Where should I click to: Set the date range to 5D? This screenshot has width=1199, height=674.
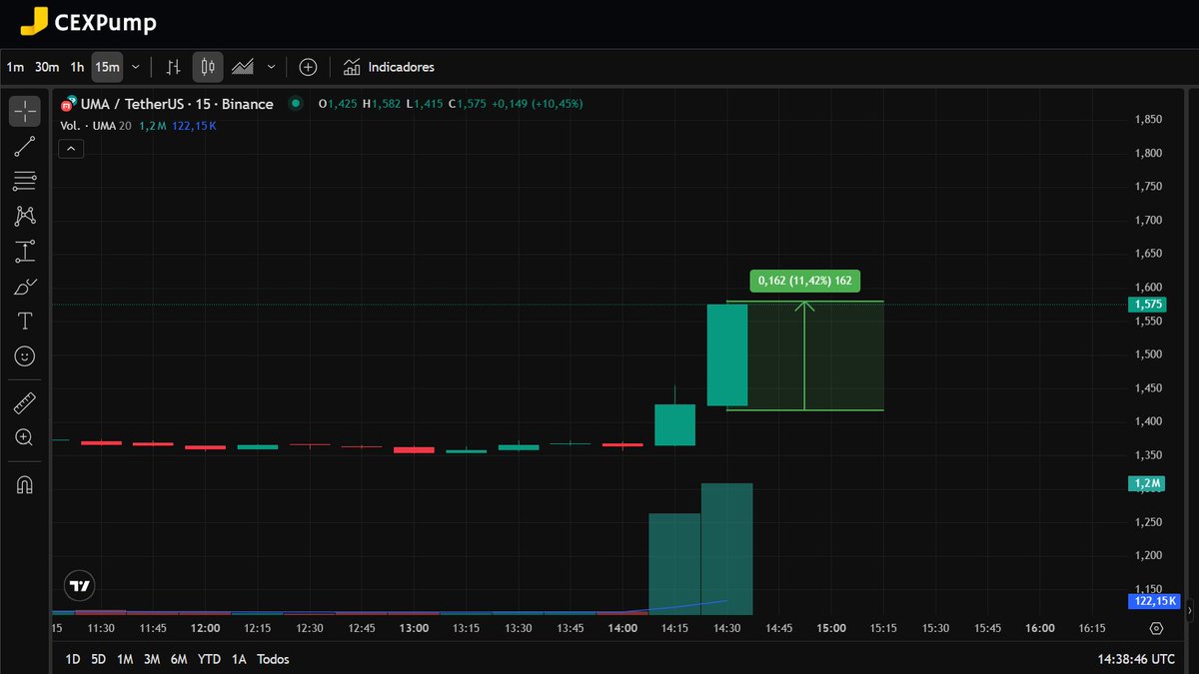point(98,659)
